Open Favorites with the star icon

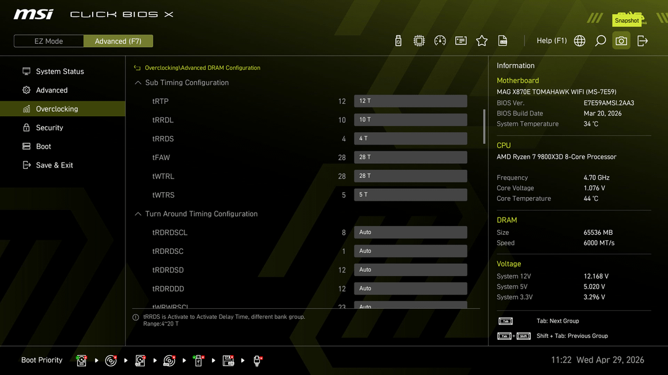tap(482, 41)
